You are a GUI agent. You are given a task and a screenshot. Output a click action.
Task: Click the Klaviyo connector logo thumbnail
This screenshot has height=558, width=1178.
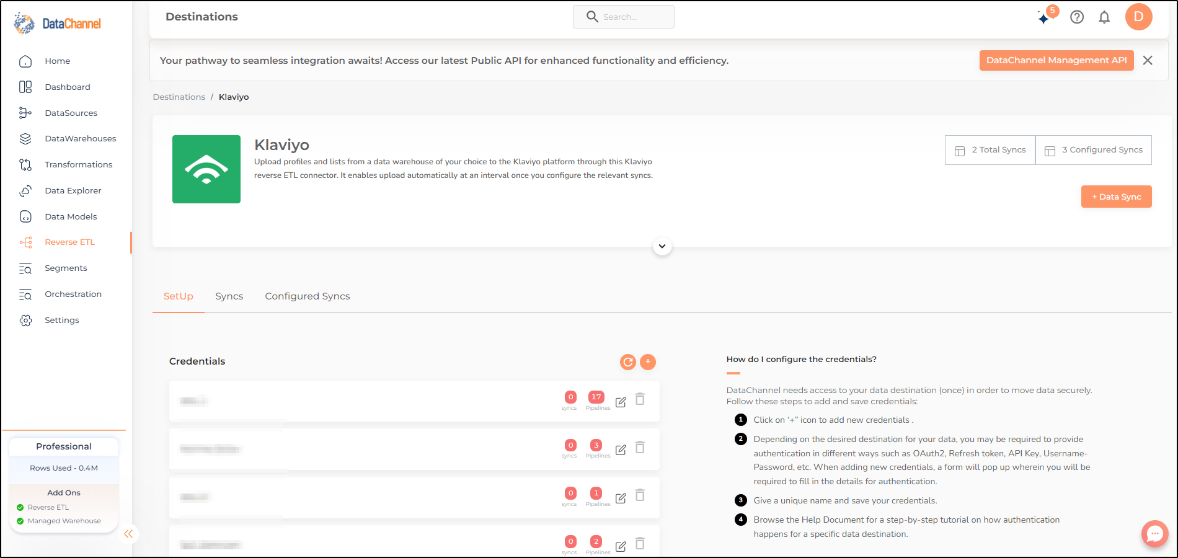click(x=206, y=169)
